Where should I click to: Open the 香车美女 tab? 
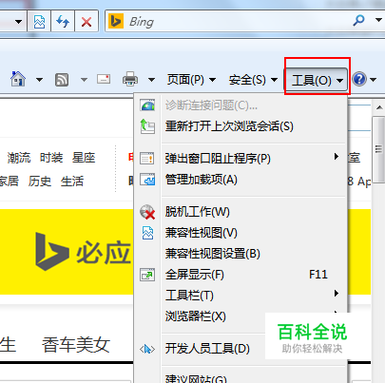point(76,345)
